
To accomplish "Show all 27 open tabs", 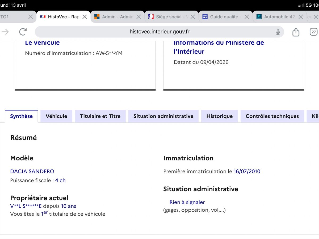I will pos(314,32).
